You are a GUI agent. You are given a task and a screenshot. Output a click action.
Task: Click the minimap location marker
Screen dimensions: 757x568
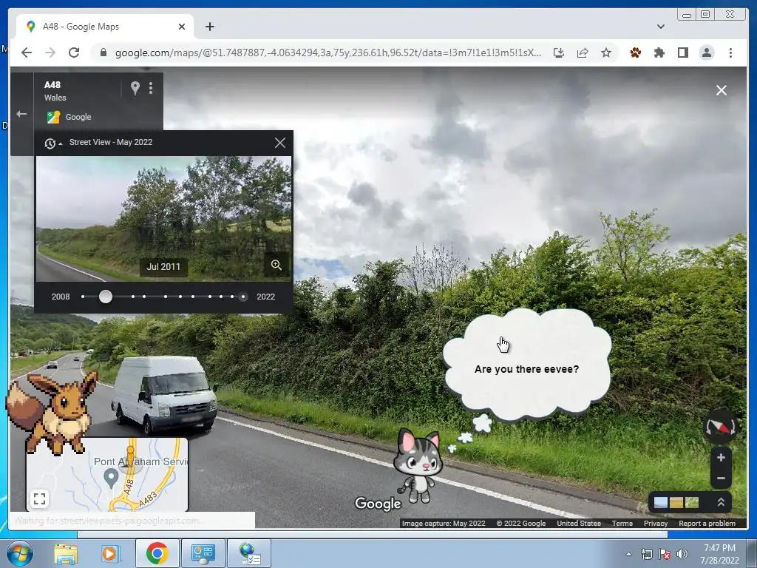111,479
